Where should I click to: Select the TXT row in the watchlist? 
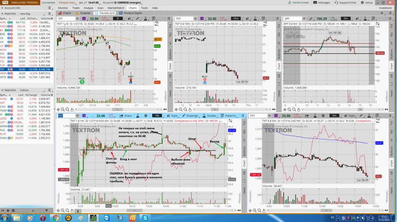point(26,69)
